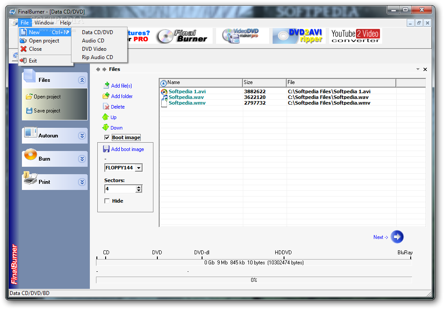Click the 0% burn progress bar

(x=254, y=280)
